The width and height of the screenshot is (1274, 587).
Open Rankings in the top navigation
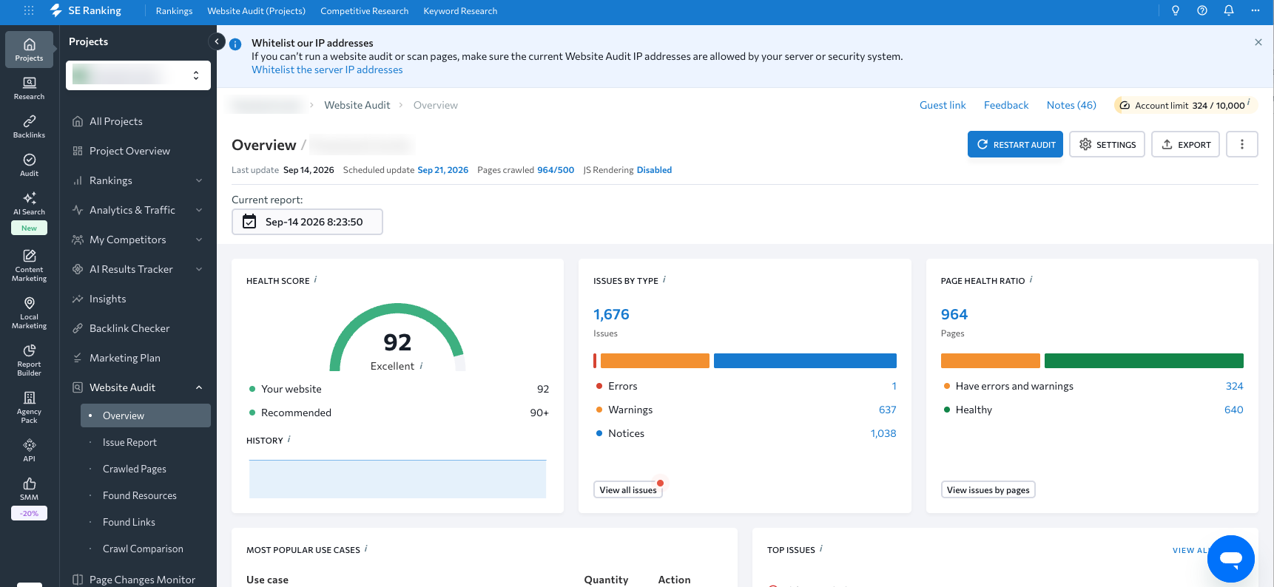174,11
